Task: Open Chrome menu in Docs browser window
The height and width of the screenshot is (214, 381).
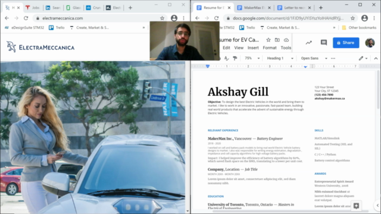Action: tap(374, 18)
